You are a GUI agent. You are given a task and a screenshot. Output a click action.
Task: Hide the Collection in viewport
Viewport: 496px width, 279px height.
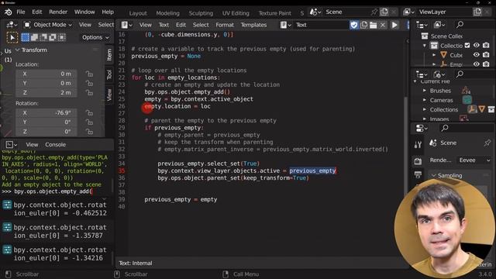[477, 46]
